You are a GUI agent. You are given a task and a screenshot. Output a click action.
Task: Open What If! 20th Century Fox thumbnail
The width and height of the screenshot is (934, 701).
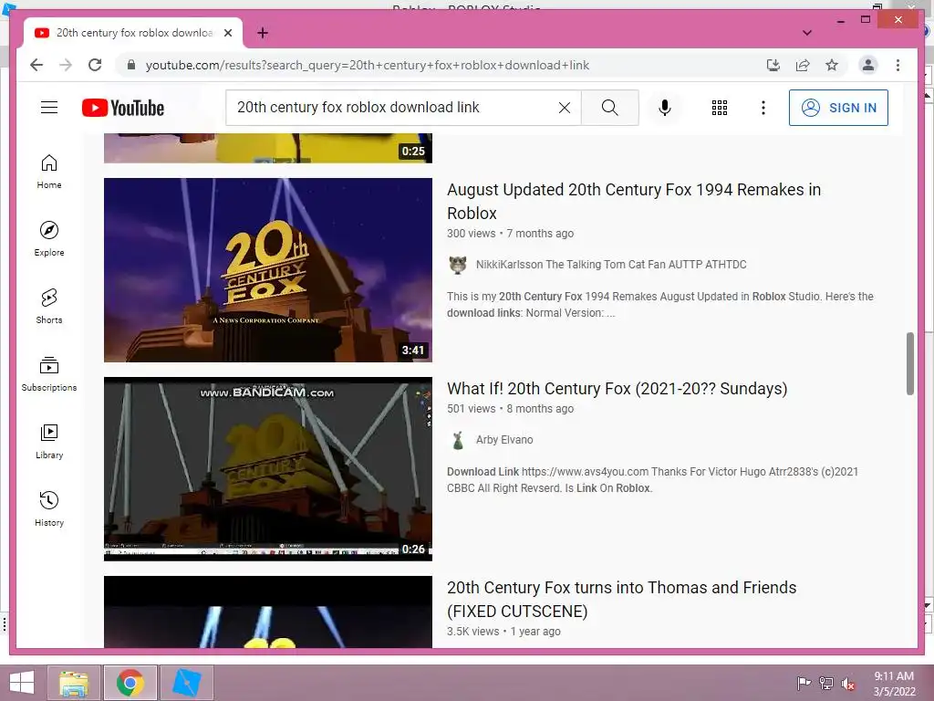268,469
